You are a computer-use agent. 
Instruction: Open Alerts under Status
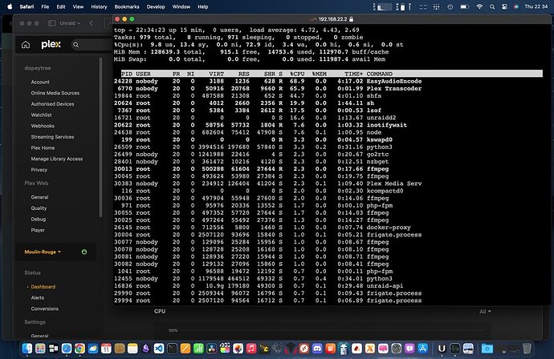click(x=38, y=297)
